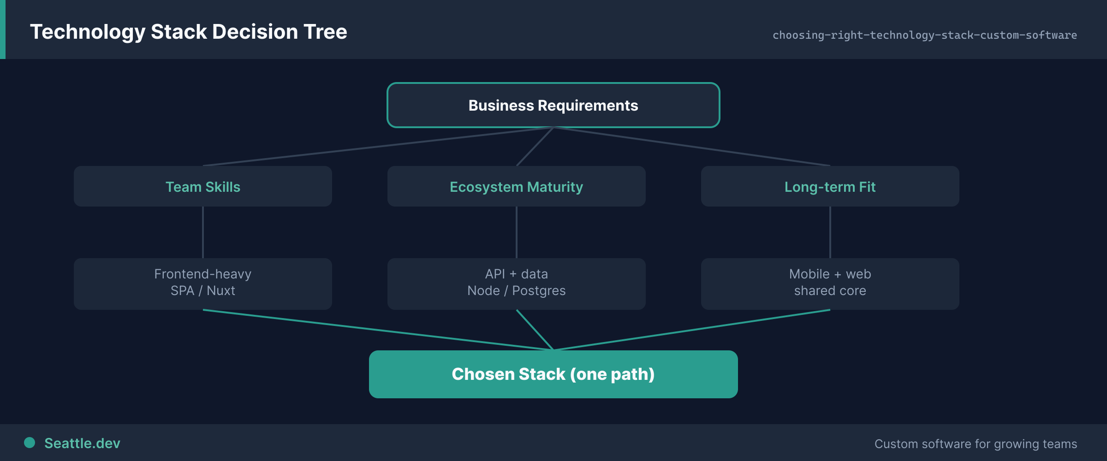Click the API + data Node / Postgres node
Screen dimensions: 1107x461
tap(517, 284)
